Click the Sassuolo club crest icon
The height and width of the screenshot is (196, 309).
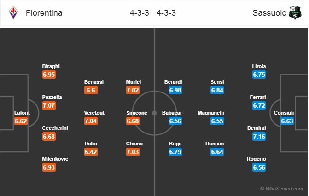[x=295, y=13]
